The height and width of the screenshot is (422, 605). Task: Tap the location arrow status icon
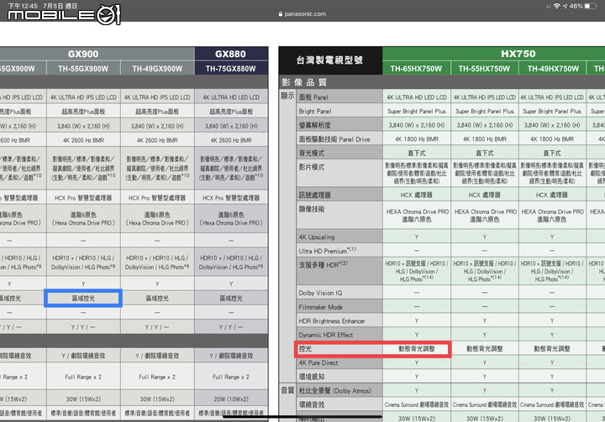[x=565, y=6]
